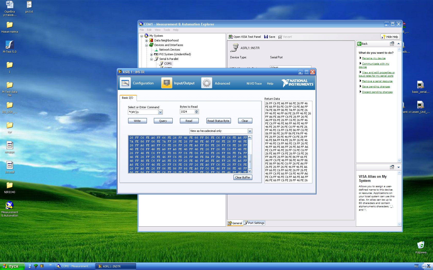Viewport: 433px width, 270px height.
Task: Open the Configuration wrench icon
Action: tap(125, 83)
